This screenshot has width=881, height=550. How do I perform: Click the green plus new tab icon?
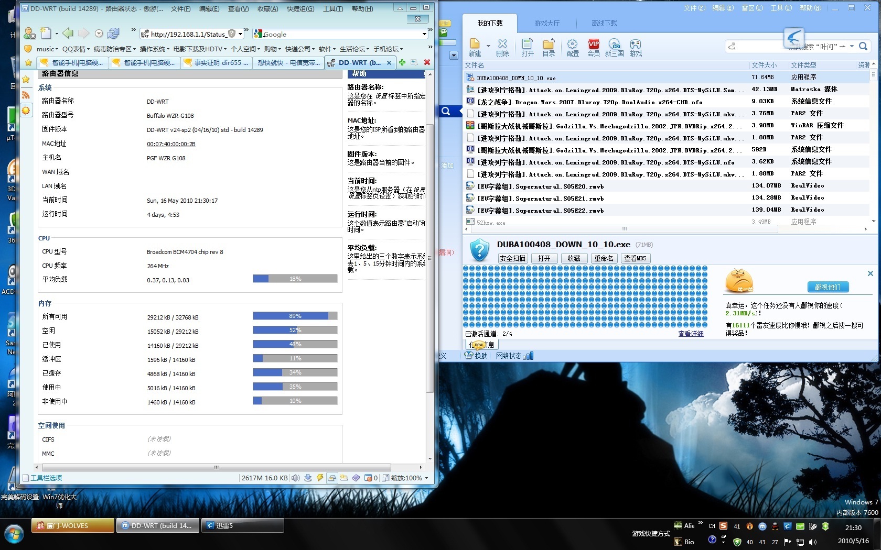(402, 62)
